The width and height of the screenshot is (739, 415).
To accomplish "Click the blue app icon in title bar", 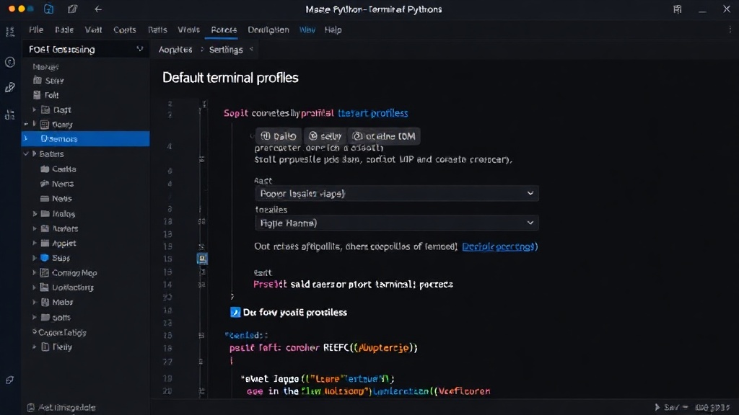I will click(48, 9).
